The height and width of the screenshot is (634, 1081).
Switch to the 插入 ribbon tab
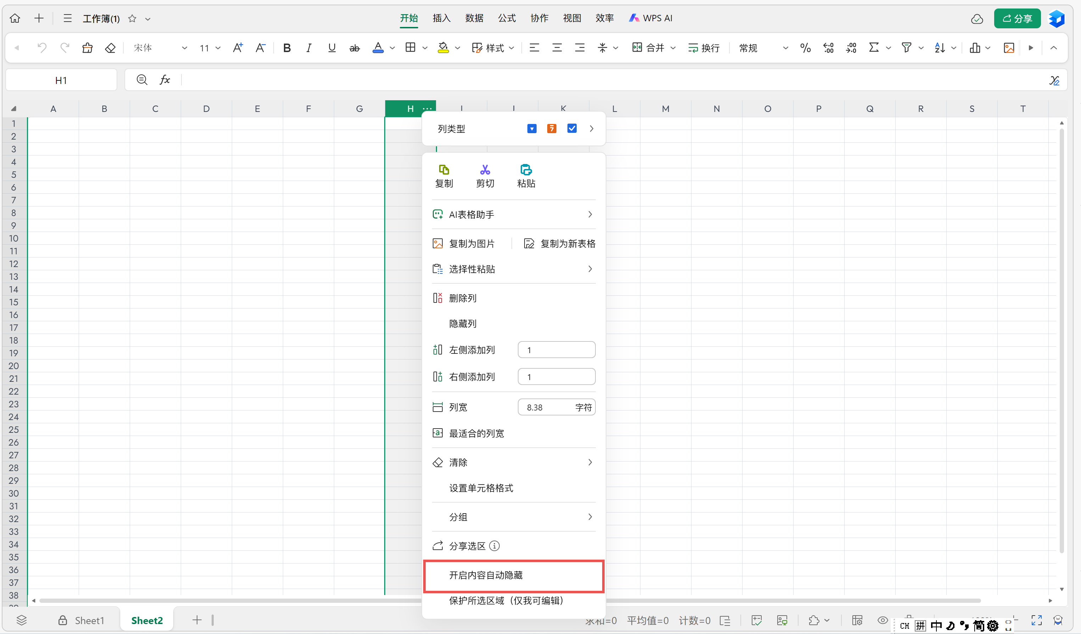441,18
